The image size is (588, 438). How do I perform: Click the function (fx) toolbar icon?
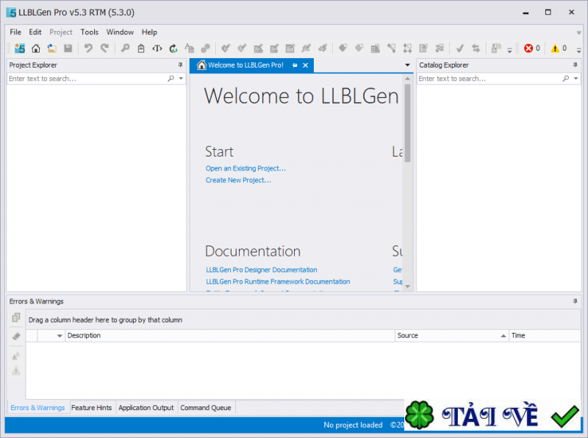click(x=306, y=48)
